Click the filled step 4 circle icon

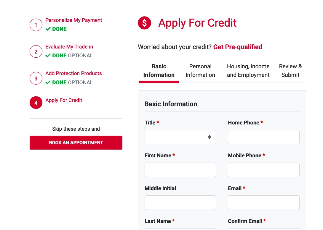click(x=36, y=103)
